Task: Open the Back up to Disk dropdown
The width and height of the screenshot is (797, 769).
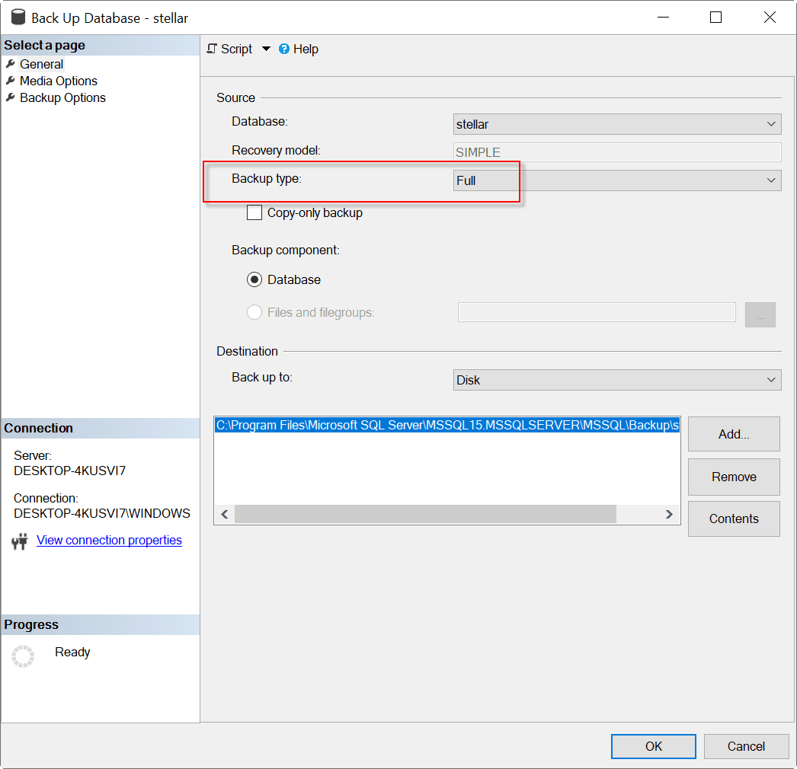Action: [616, 380]
